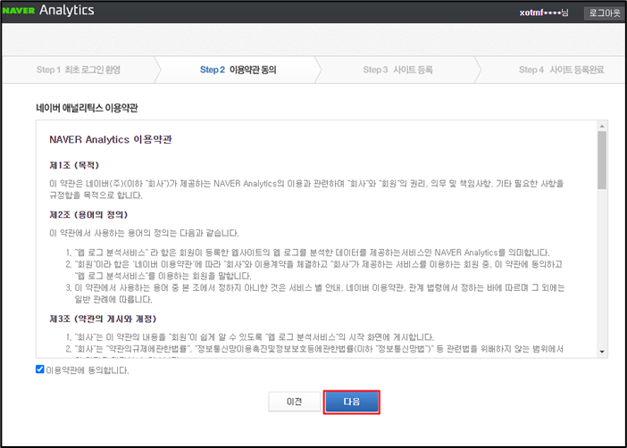627x448 pixels.
Task: Click the blue 다음 next button
Action: coord(352,402)
